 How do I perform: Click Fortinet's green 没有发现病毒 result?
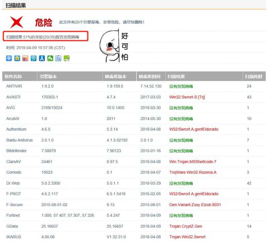click(181, 216)
